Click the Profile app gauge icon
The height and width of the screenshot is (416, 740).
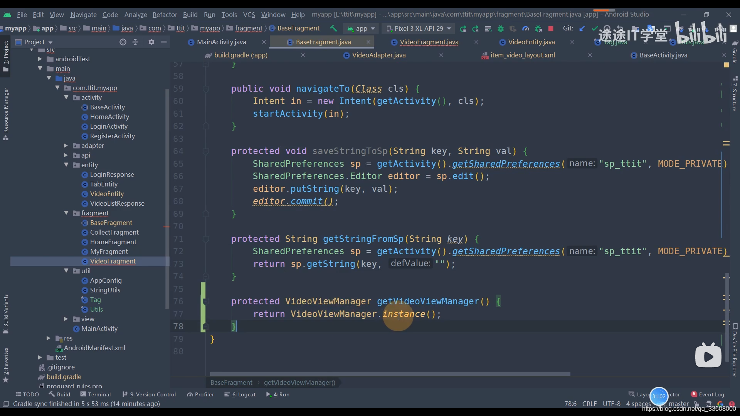[x=526, y=29]
